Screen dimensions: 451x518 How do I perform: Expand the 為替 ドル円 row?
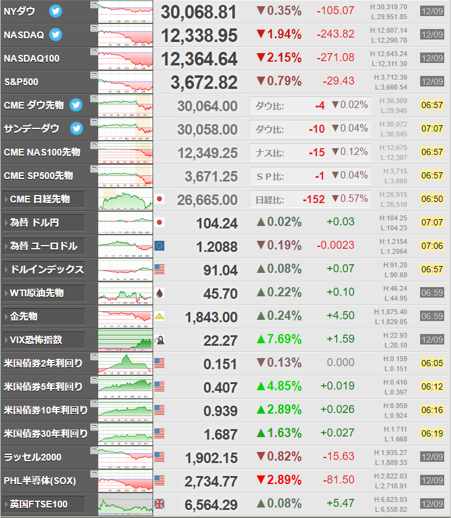[x=44, y=223]
